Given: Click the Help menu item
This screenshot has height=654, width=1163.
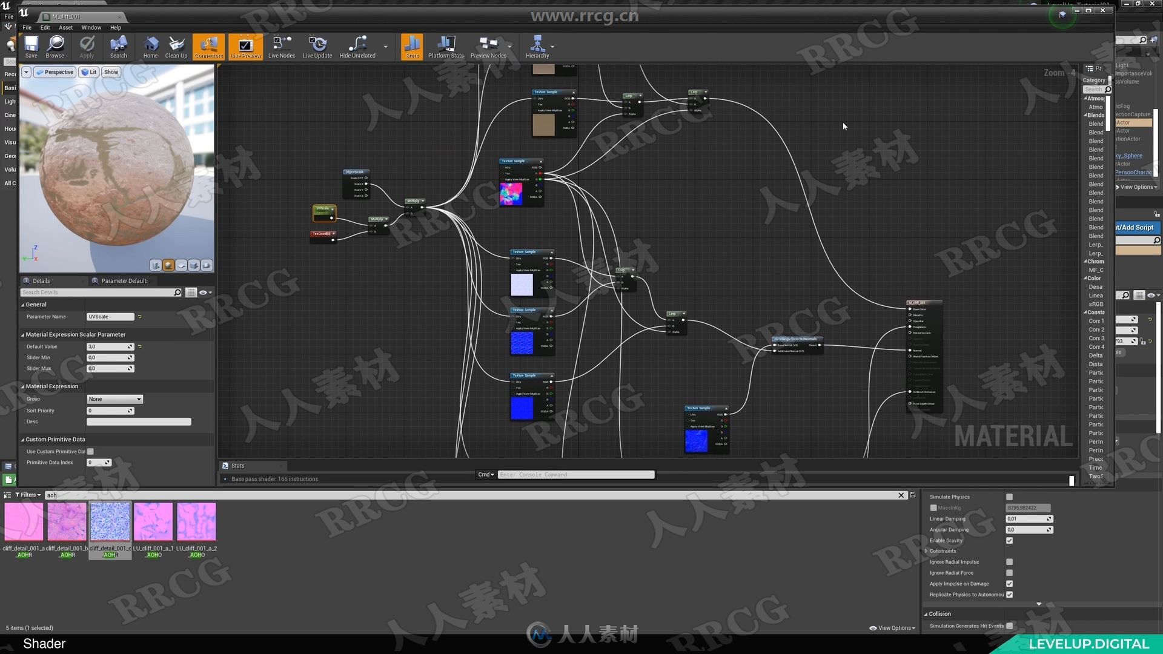Looking at the screenshot, I should [115, 27].
